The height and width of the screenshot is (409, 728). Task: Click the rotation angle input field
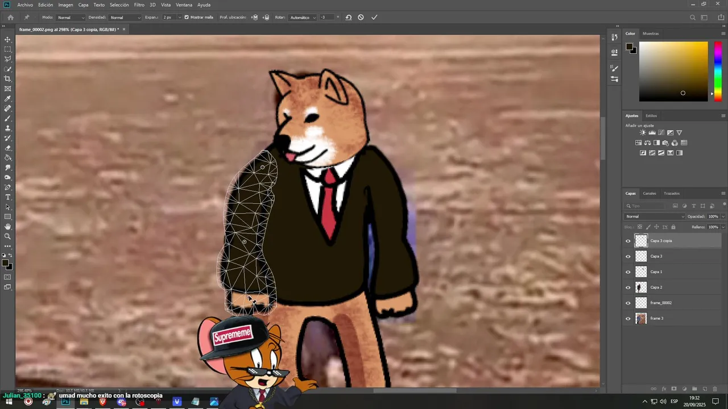[x=327, y=18]
